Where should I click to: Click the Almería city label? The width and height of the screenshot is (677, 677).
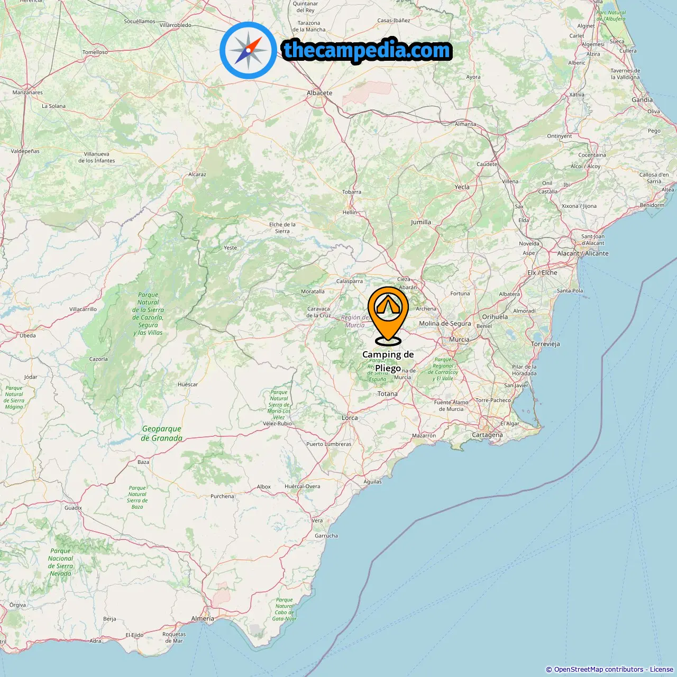coord(203,618)
